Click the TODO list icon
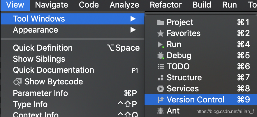This screenshot has height=117, width=257. pyautogui.click(x=161, y=66)
